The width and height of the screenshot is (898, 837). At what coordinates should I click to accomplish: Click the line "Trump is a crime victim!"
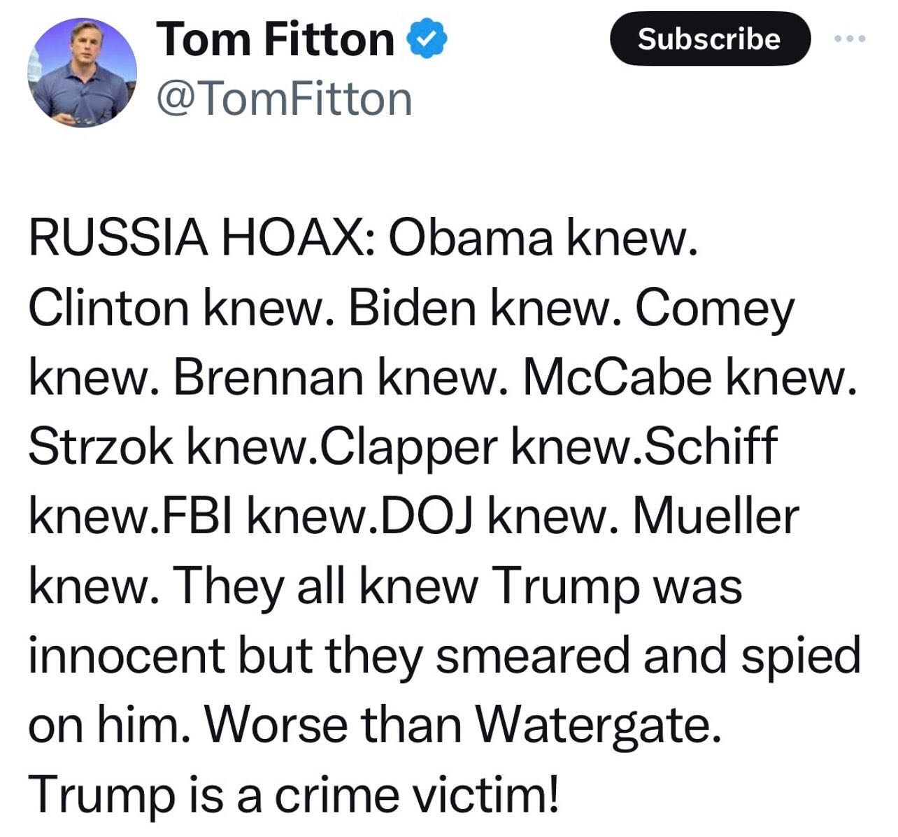pyautogui.click(x=294, y=794)
